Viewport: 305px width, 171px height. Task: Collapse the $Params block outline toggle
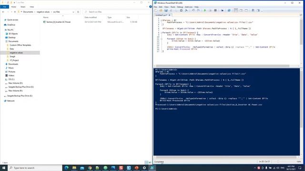tap(162, 20)
